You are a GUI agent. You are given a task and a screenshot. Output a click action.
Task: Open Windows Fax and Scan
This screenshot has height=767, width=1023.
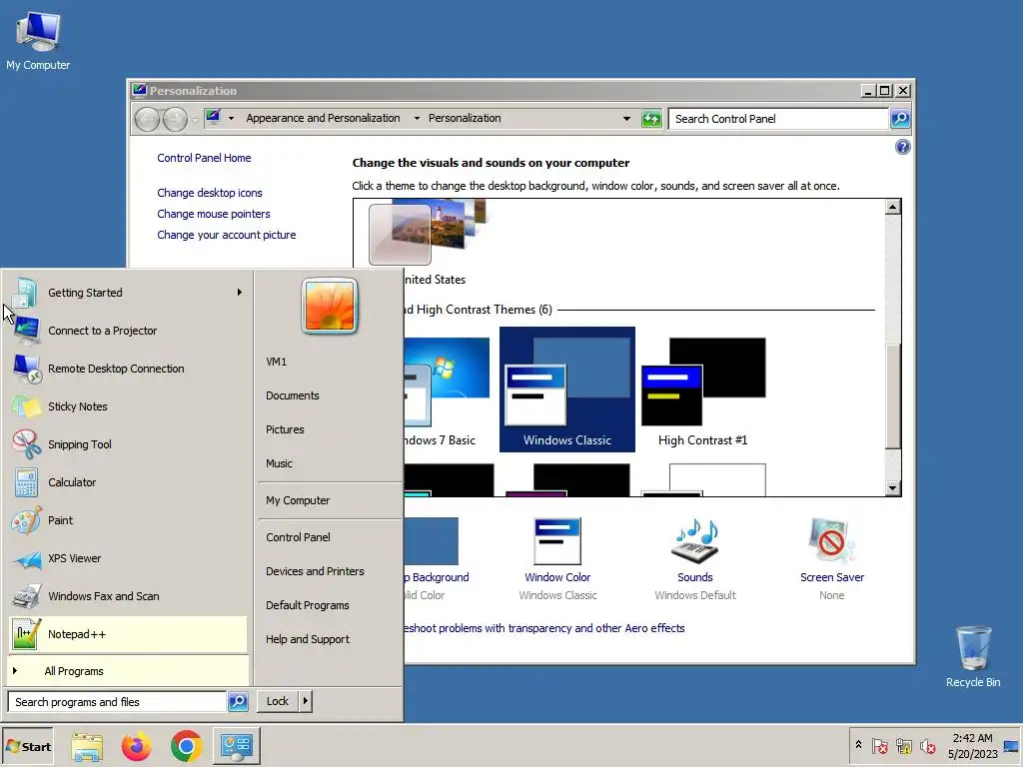point(129,595)
